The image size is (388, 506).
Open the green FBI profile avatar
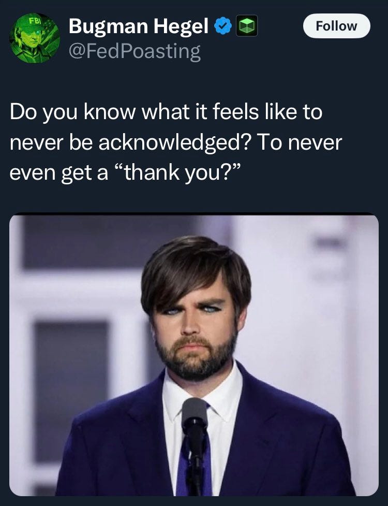[35, 38]
